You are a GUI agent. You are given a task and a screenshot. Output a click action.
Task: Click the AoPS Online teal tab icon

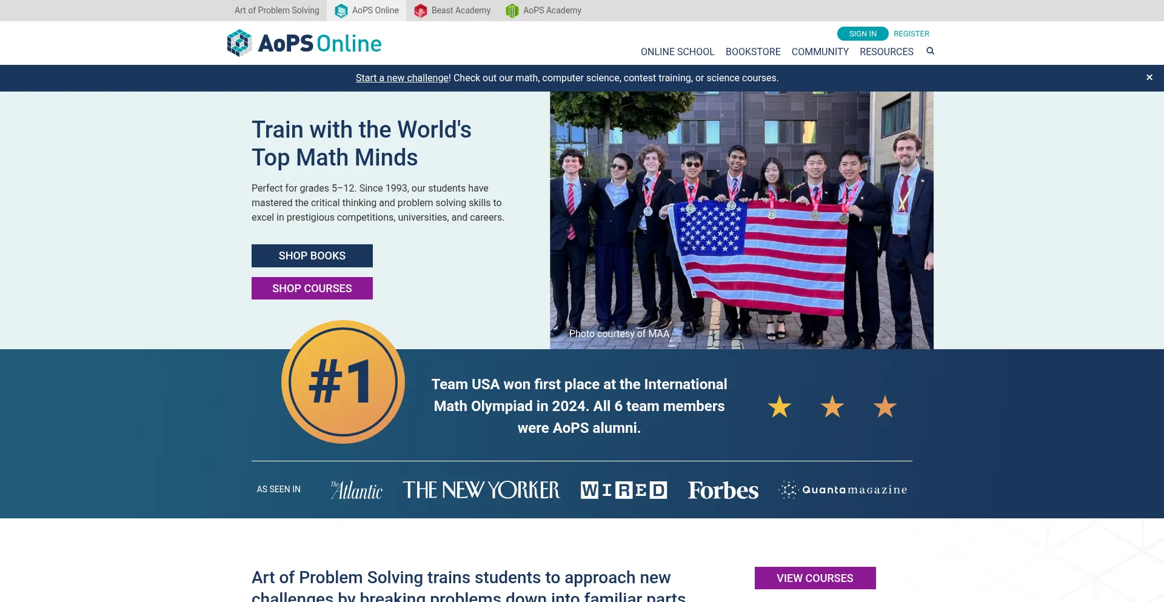point(341,11)
